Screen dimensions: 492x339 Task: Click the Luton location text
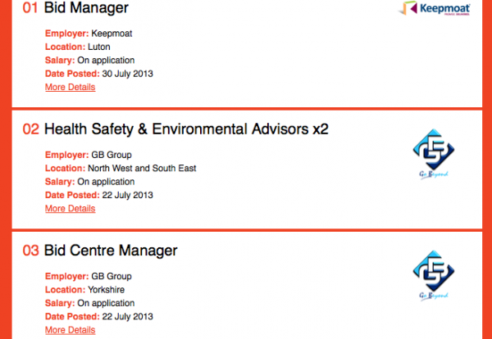(x=99, y=47)
